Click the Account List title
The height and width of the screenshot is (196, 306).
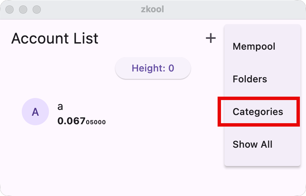click(55, 38)
